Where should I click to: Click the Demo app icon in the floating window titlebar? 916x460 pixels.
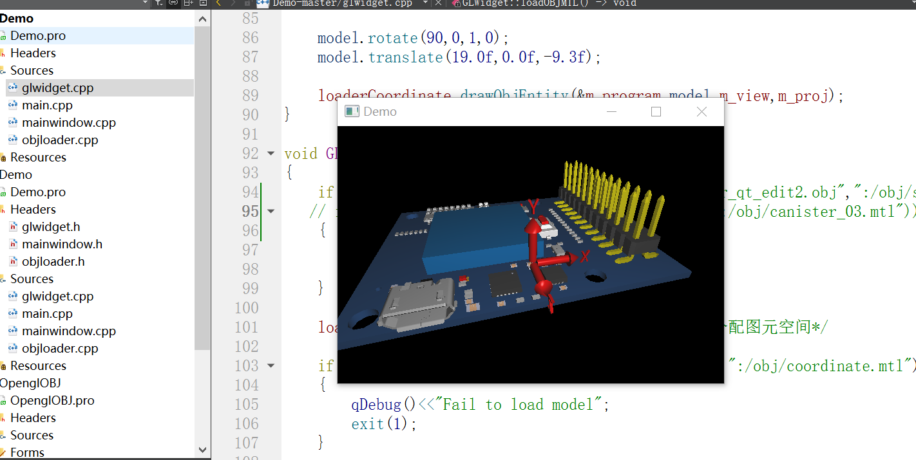352,111
